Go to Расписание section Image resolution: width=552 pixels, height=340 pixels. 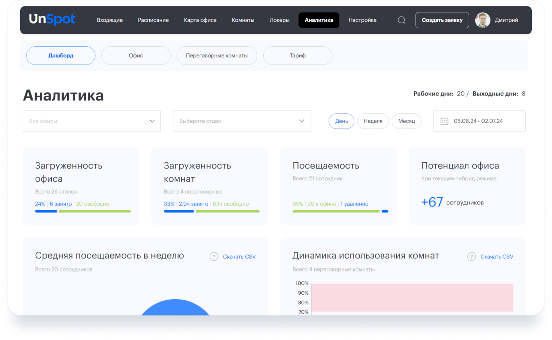(153, 20)
